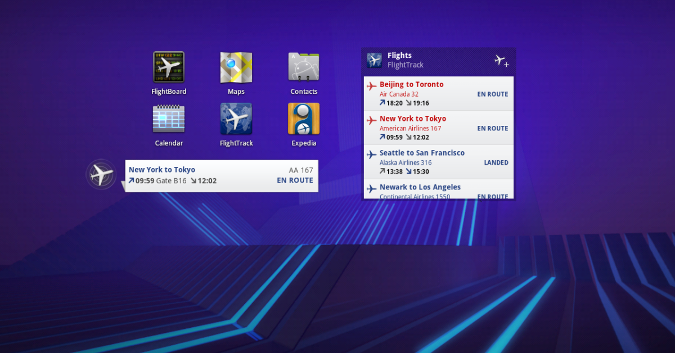Click the Expedia label under icon
The height and width of the screenshot is (353, 675).
pos(304,143)
